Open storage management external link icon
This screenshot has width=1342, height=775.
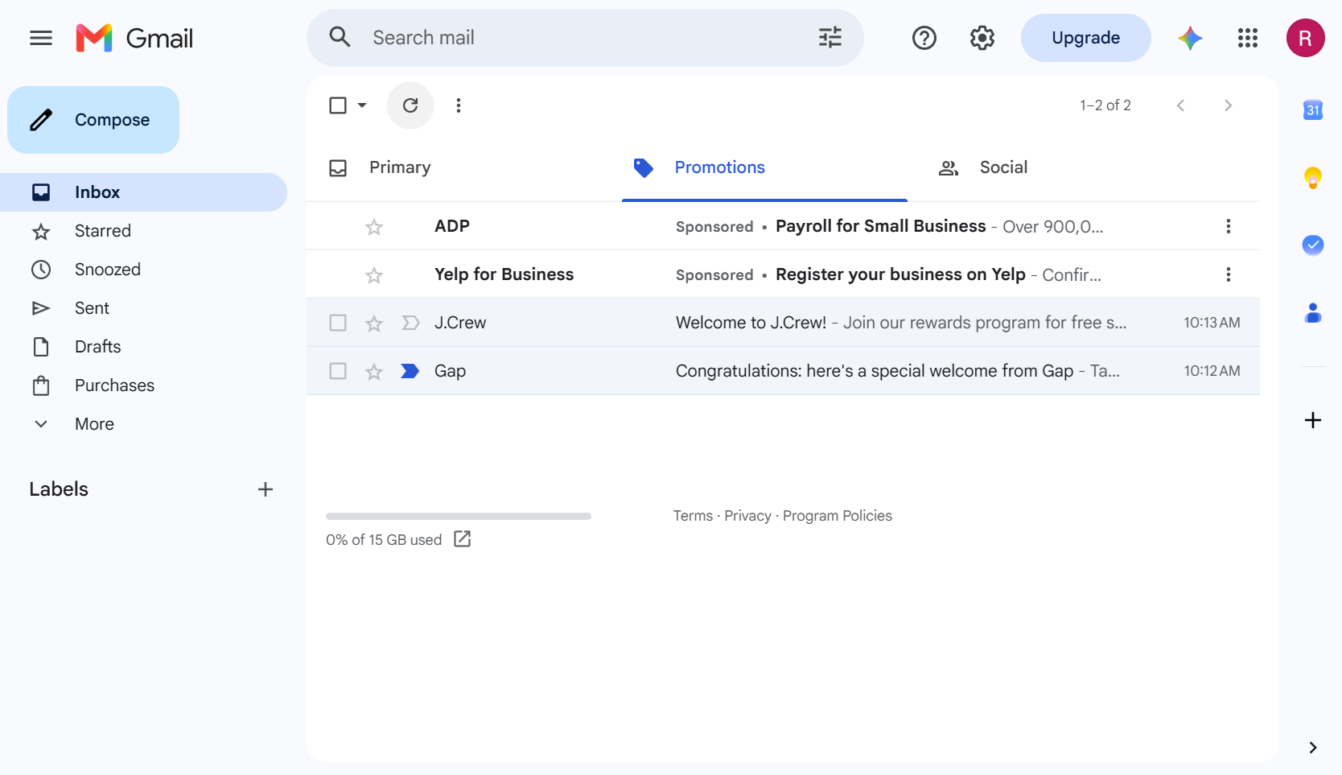tap(463, 539)
